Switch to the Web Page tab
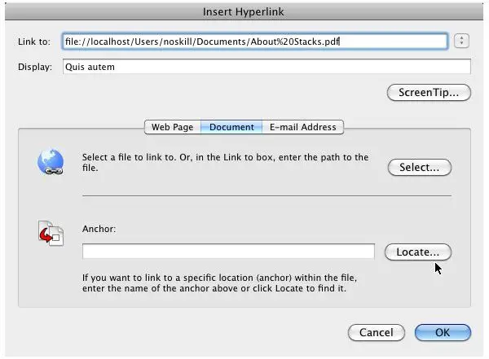This screenshot has height=359, width=489. pyautogui.click(x=173, y=127)
